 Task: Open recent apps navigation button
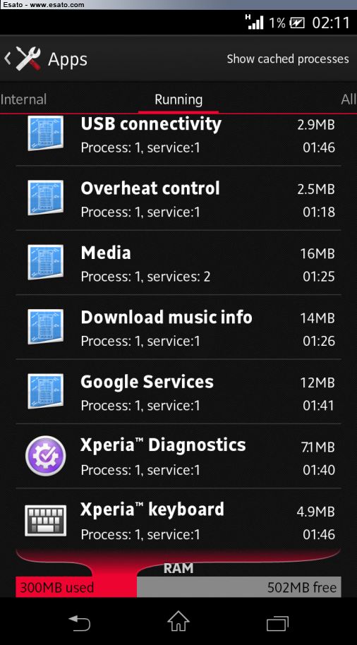(x=277, y=623)
